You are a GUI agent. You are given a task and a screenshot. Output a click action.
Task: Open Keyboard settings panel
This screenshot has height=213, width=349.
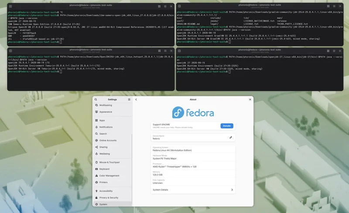tap(113, 169)
